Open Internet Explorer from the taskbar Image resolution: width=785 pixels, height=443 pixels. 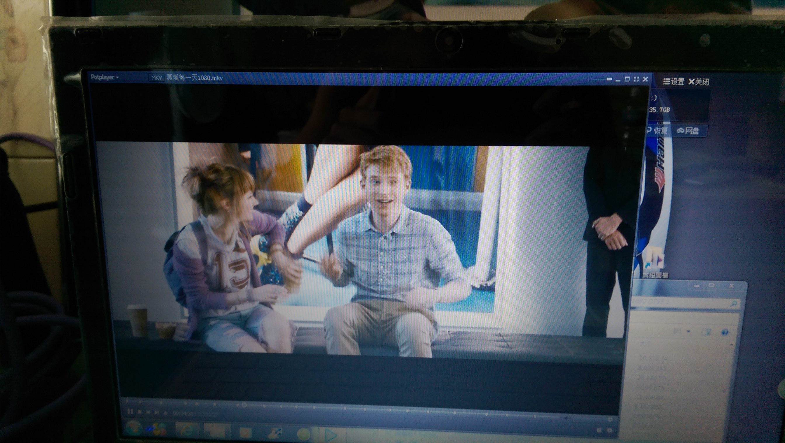(187, 430)
